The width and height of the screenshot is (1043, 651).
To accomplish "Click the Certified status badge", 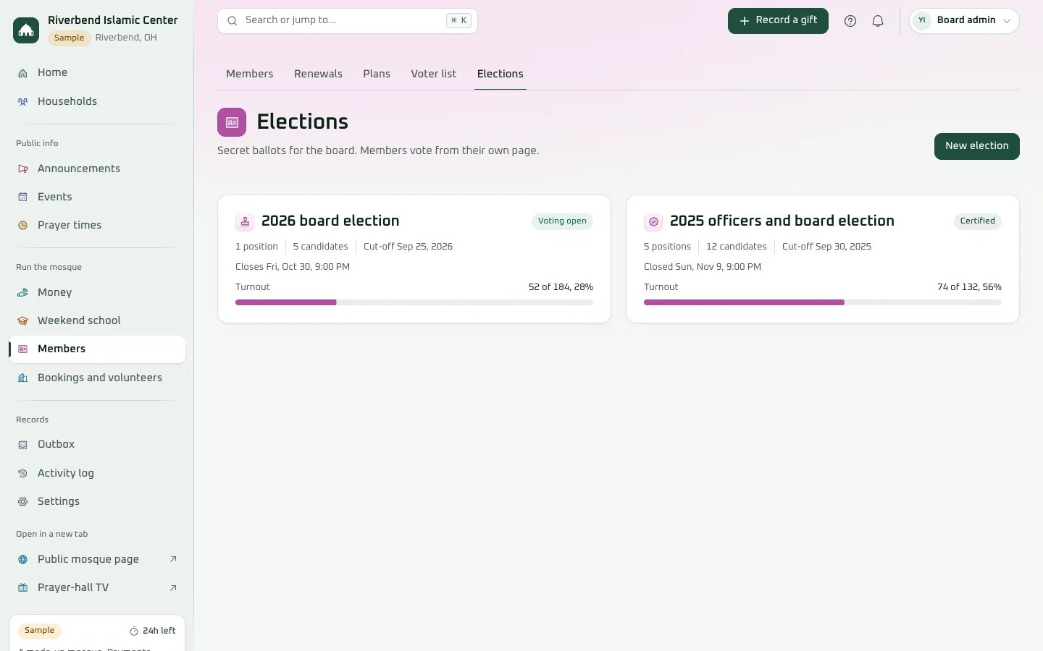I will (978, 221).
